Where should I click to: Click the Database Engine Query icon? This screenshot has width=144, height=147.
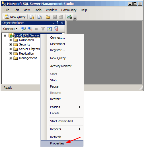[x=32, y=17]
